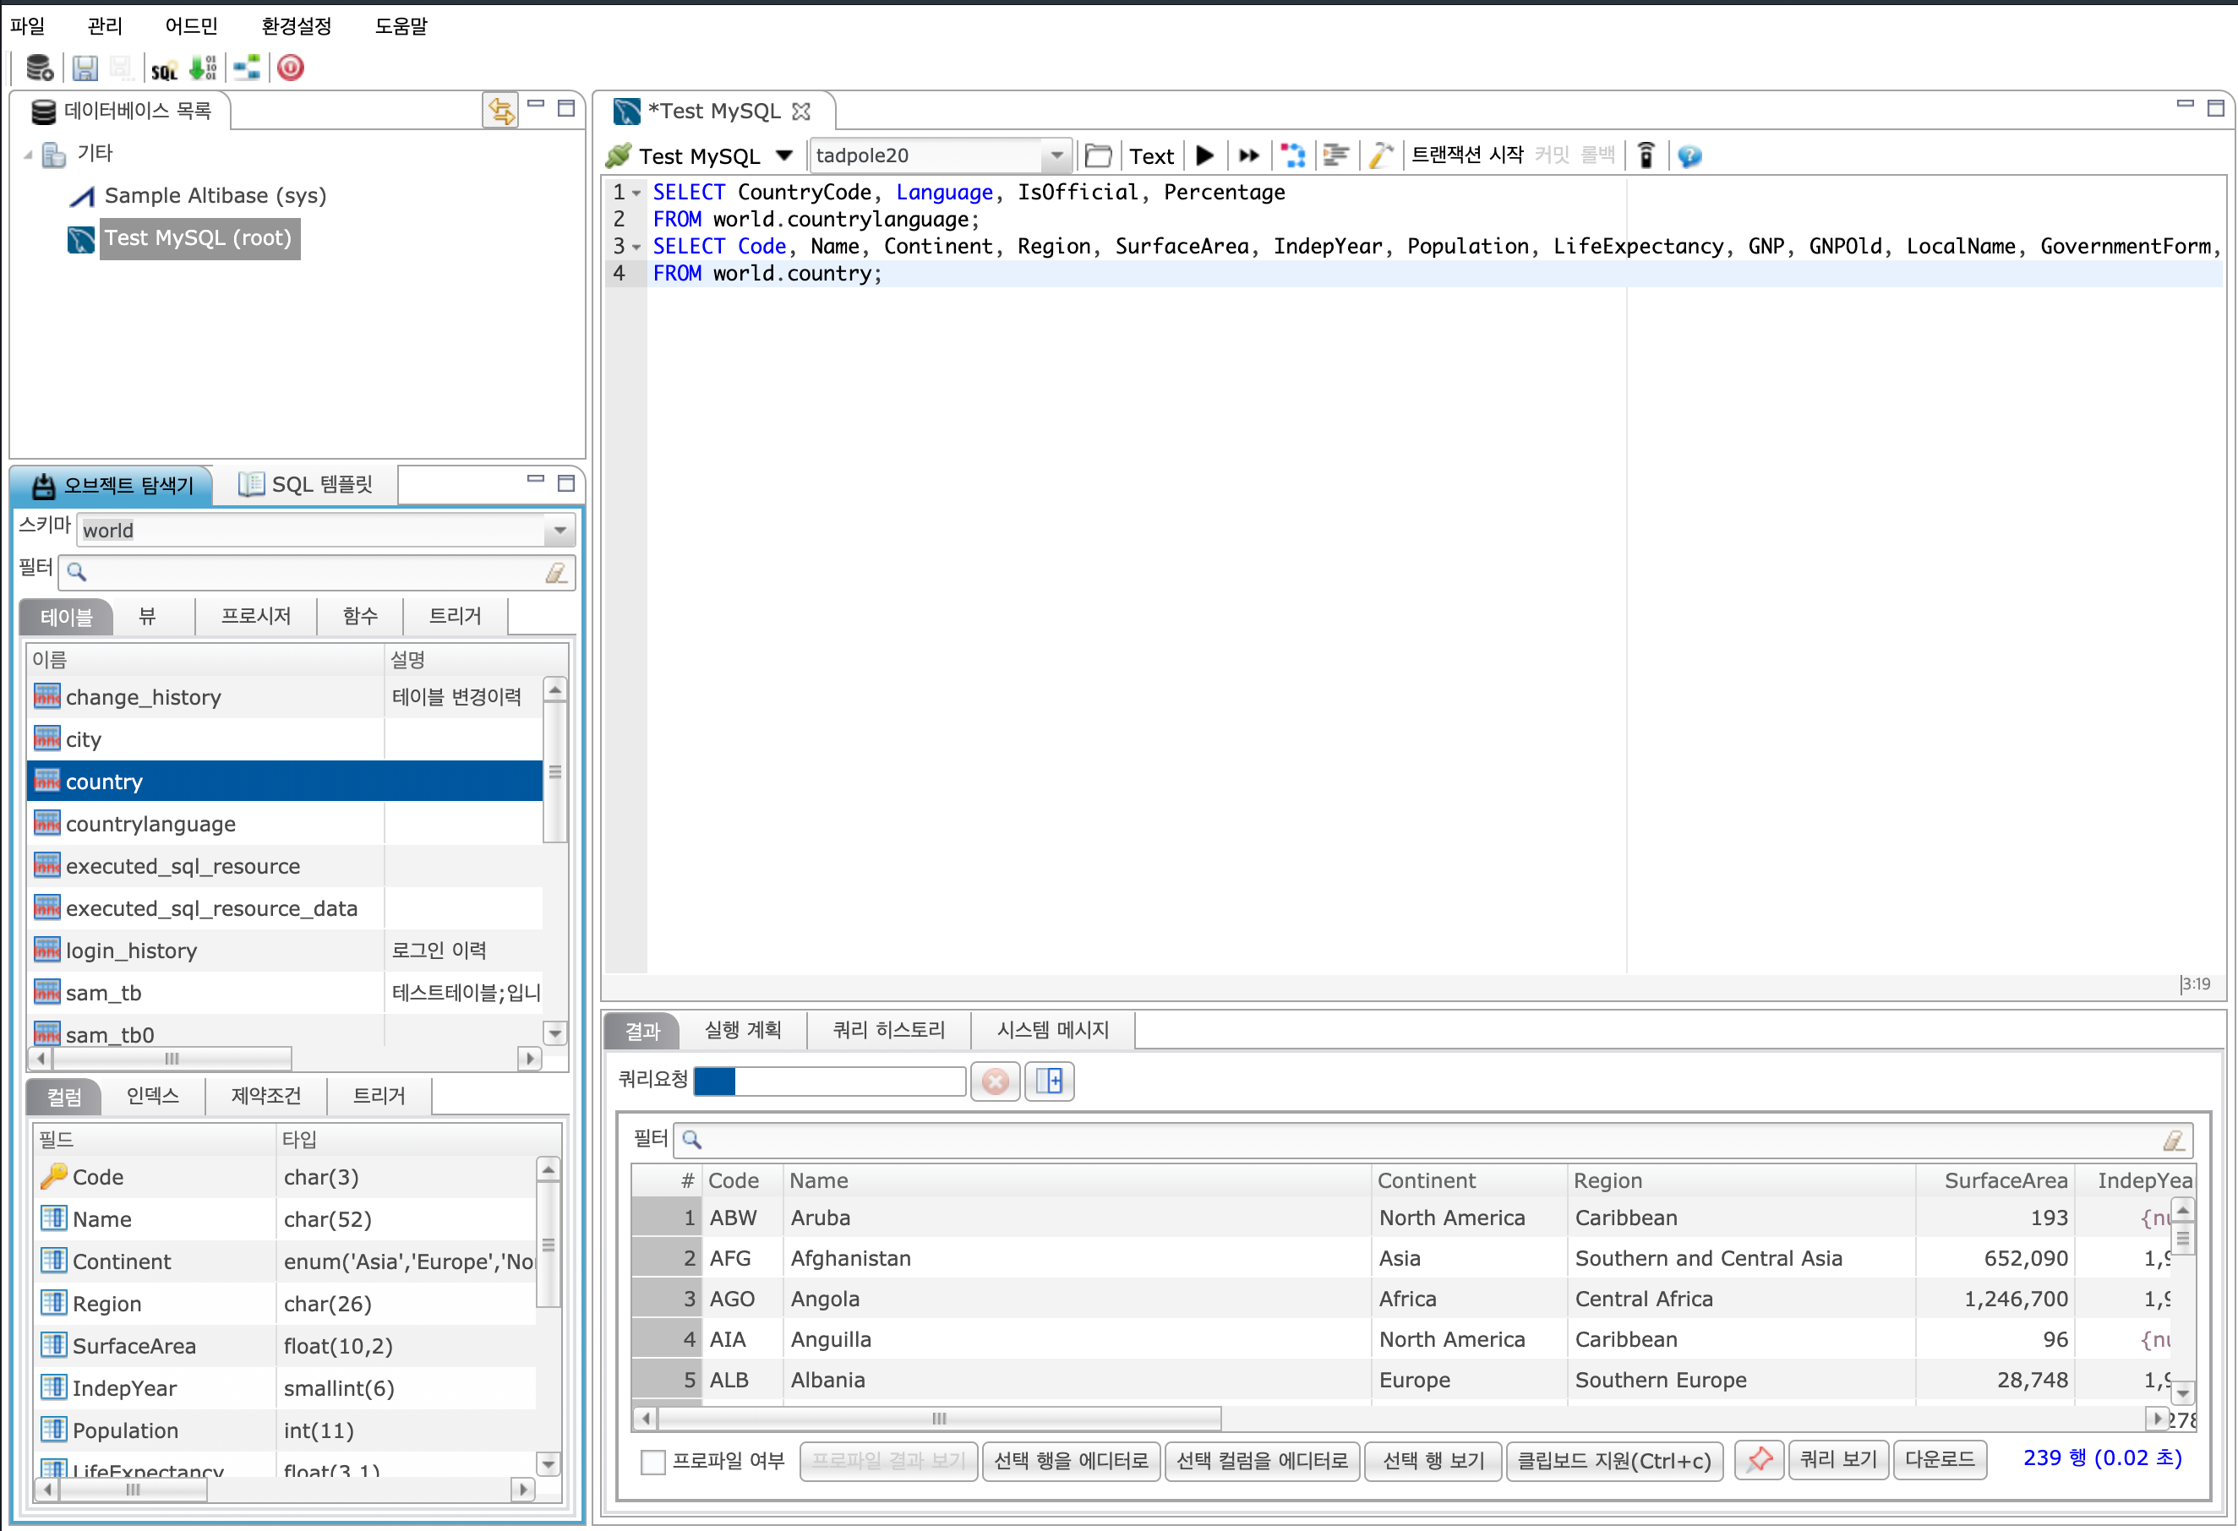Open the 도움말 menu
This screenshot has width=2238, height=1531.
(x=401, y=25)
